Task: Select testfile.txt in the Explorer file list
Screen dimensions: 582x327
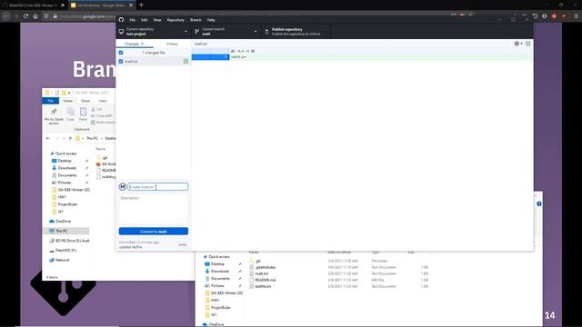Action: (x=263, y=286)
